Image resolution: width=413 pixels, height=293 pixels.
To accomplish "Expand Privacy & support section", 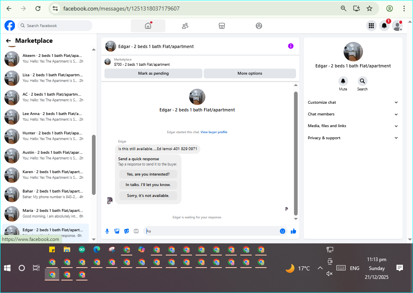I will 353,138.
